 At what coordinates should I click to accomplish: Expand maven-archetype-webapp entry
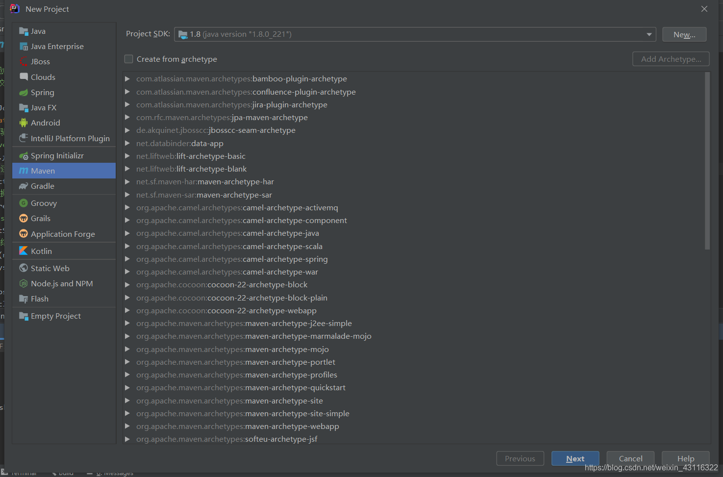127,427
